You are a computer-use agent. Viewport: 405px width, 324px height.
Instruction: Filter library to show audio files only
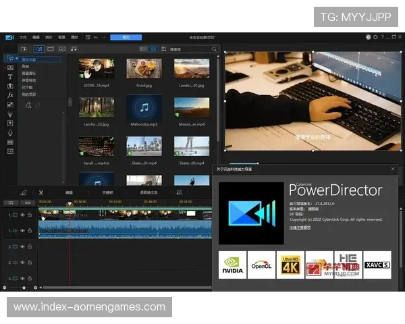74,49
